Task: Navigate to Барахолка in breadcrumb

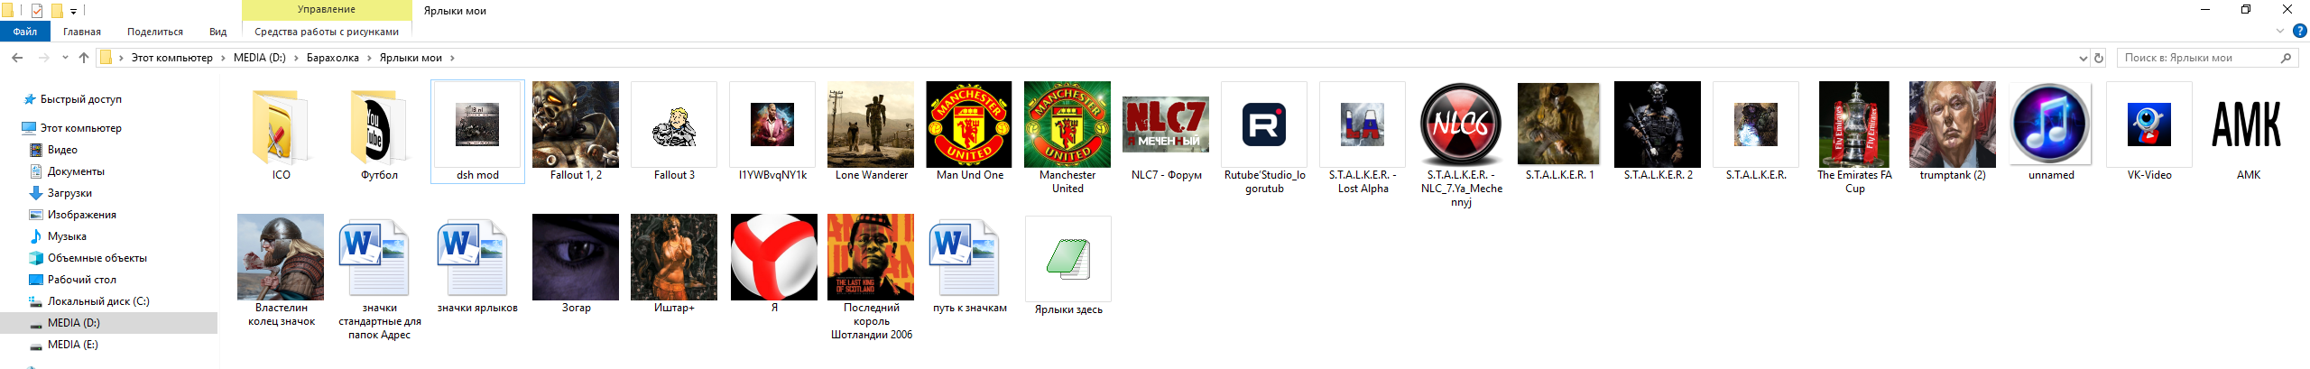Action: click(x=332, y=58)
